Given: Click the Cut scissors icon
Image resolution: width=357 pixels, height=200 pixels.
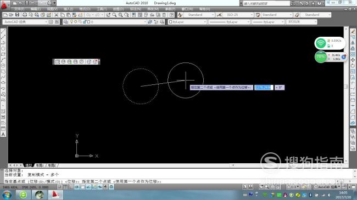Looking at the screenshot, I should (56, 15).
